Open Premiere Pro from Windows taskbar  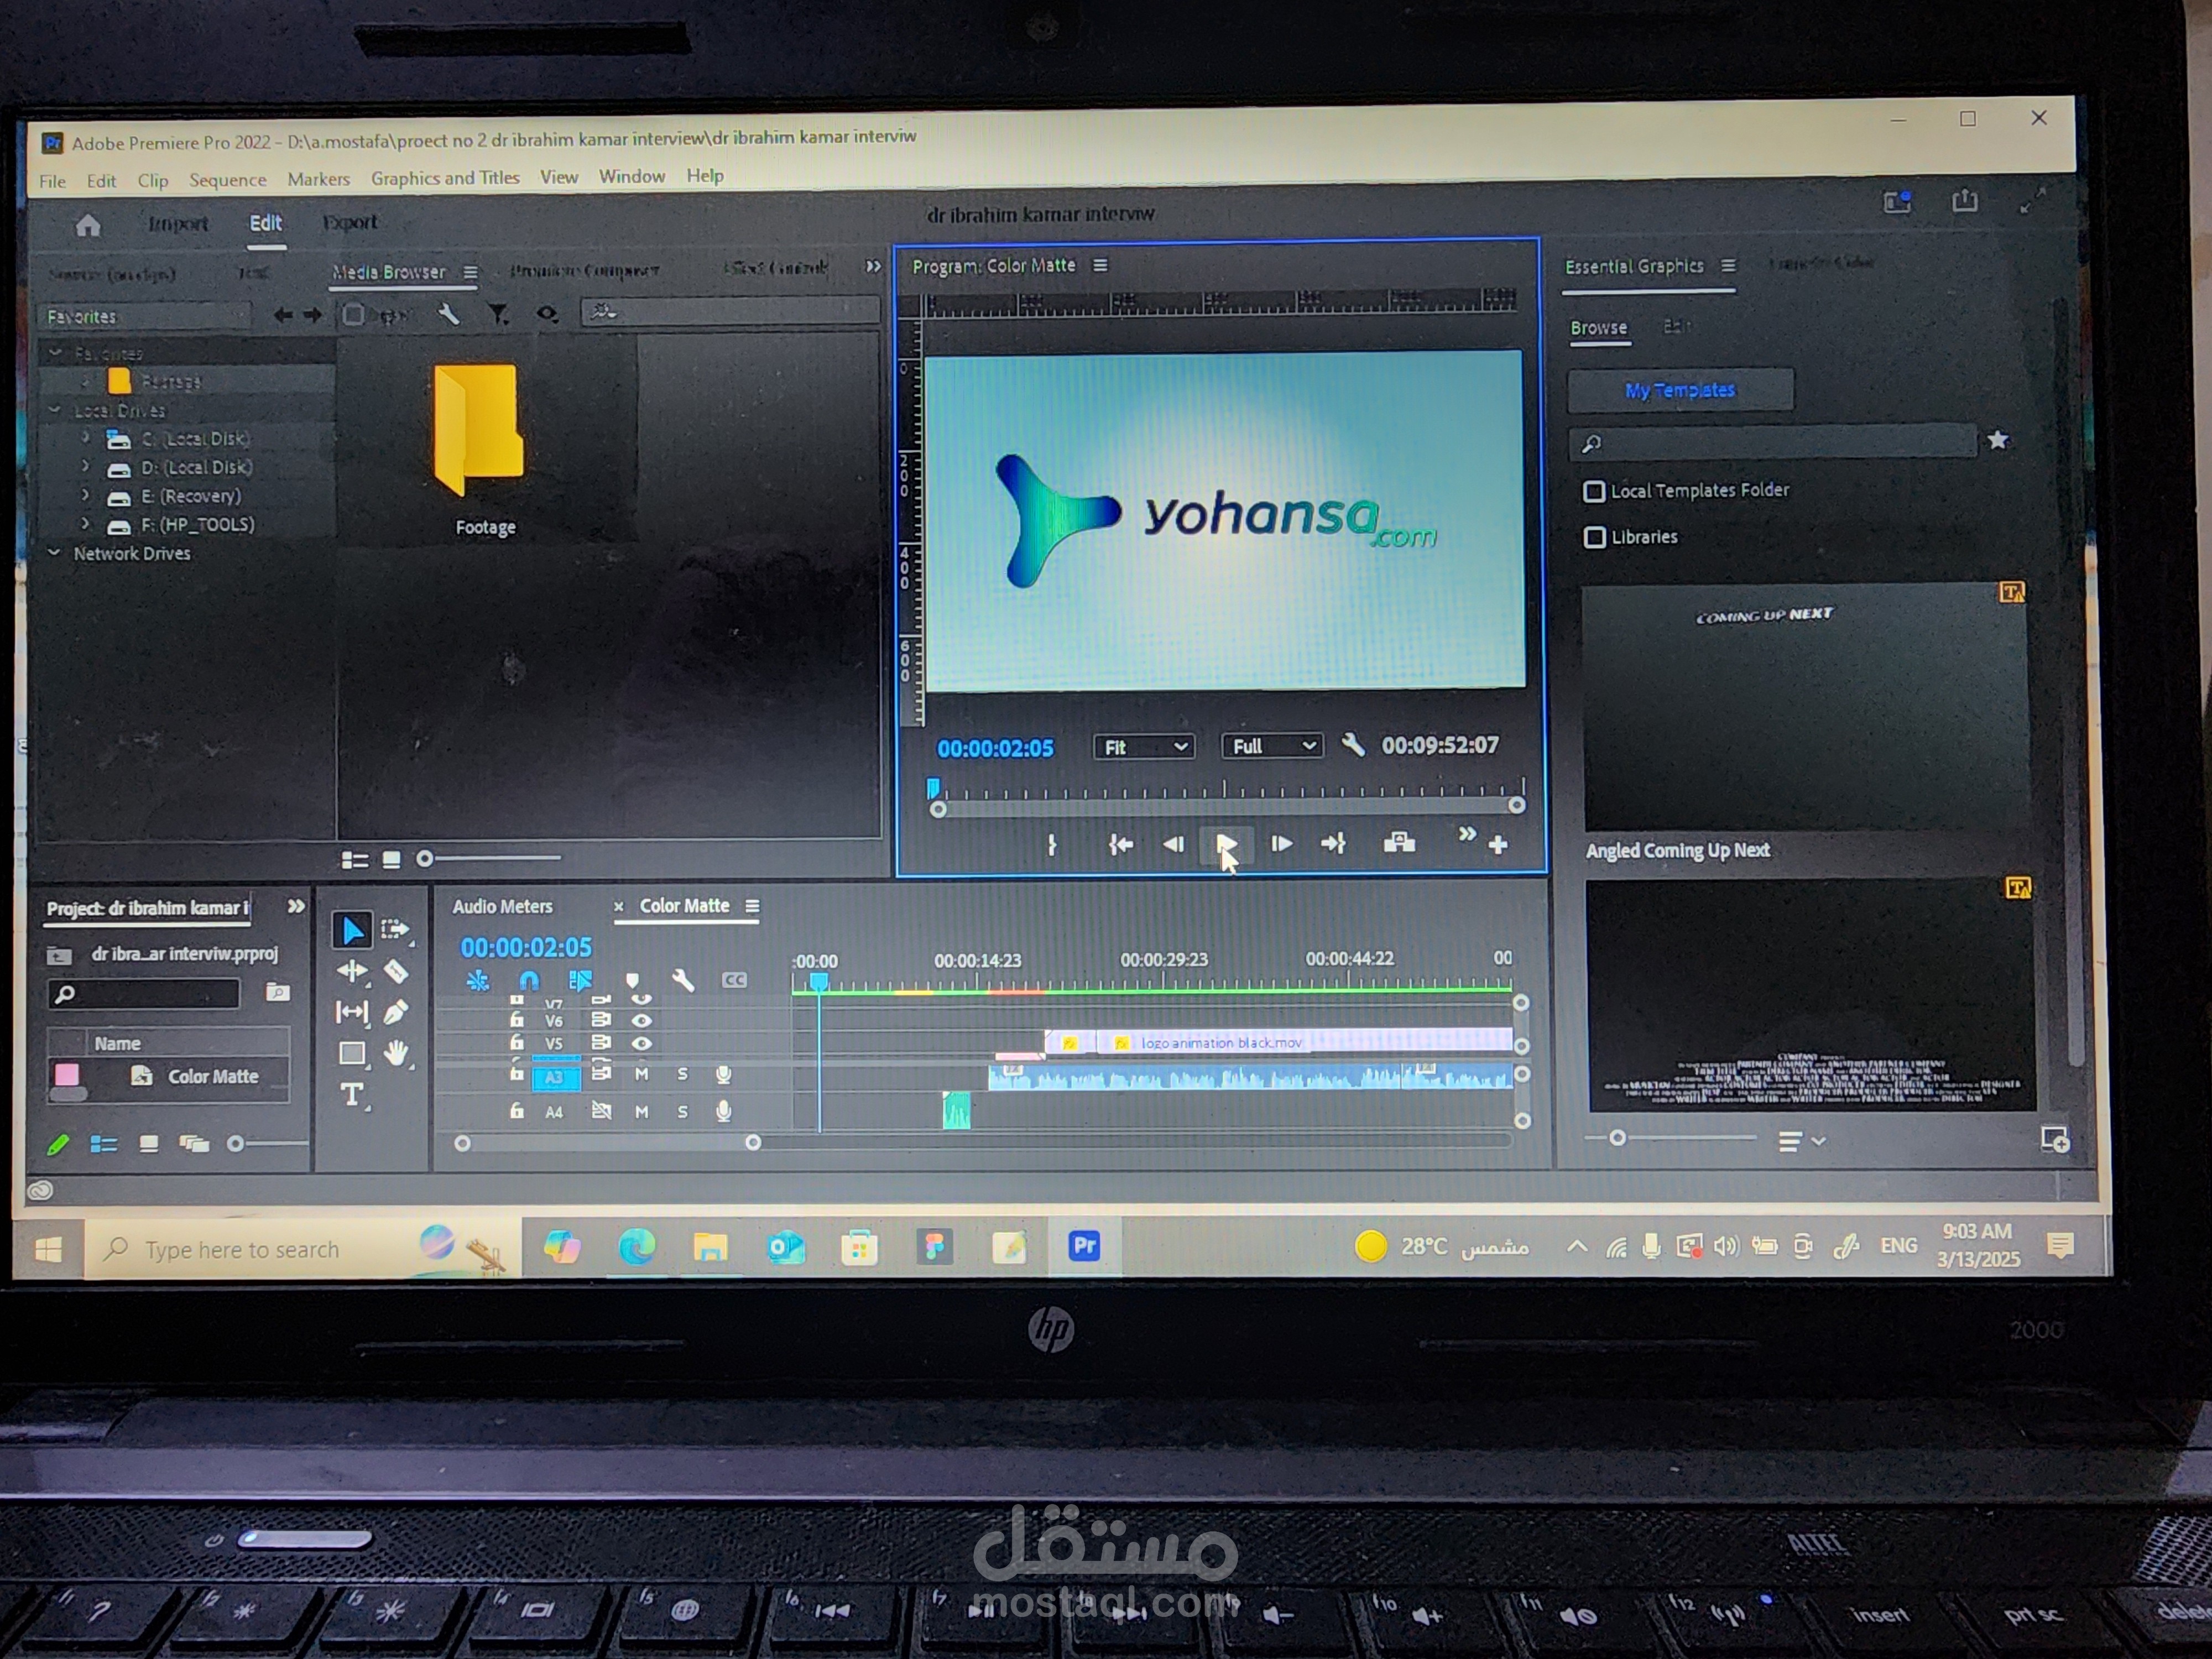pos(1084,1246)
